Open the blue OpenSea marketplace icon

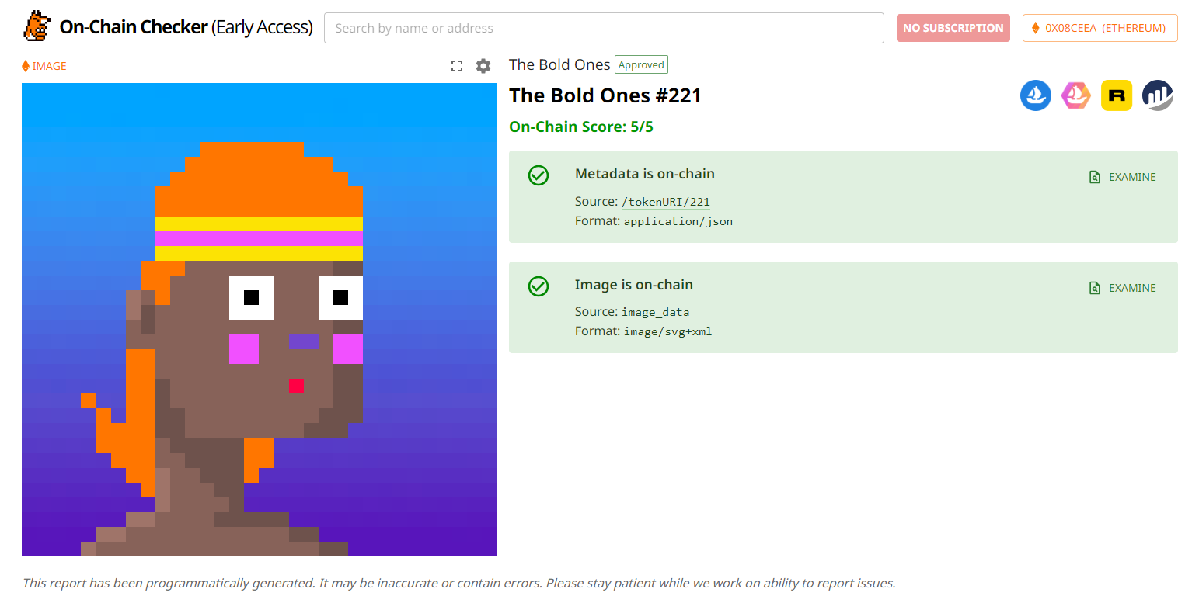pos(1035,95)
